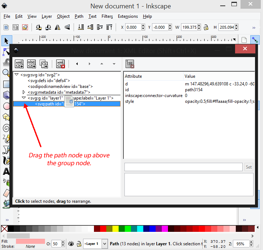Click the attribute value text area
This screenshot has height=250, width=263.
(189, 185)
